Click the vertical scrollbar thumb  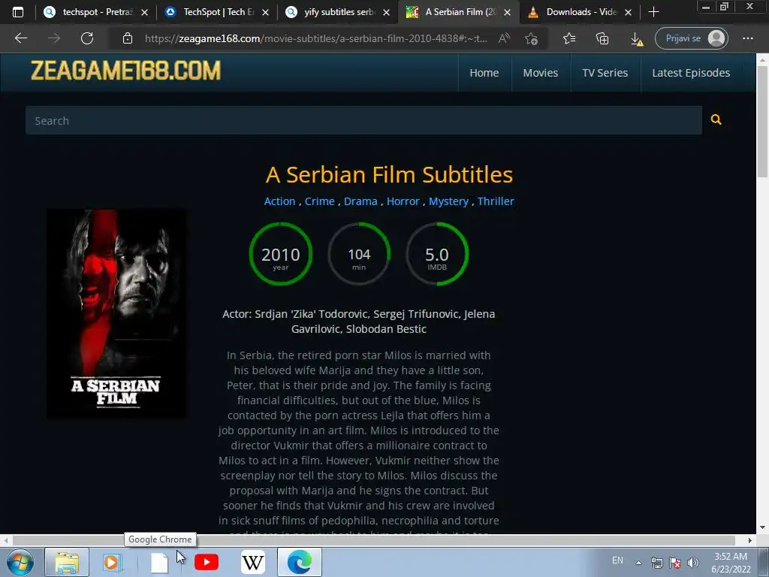pyautogui.click(x=762, y=121)
